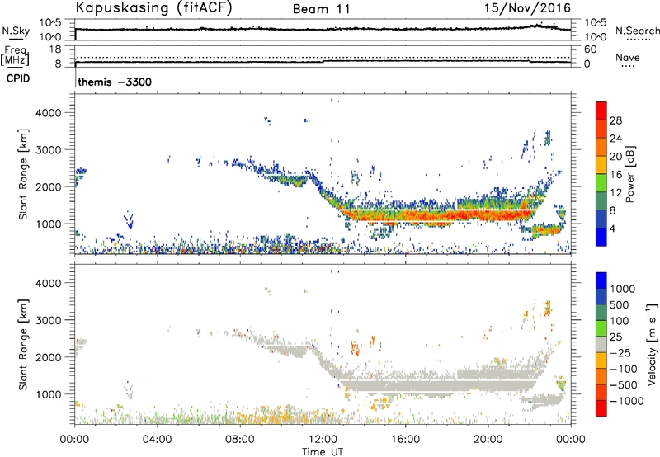Click the '16:00' time tick label
The height and width of the screenshot is (457, 660).
pyautogui.click(x=405, y=440)
